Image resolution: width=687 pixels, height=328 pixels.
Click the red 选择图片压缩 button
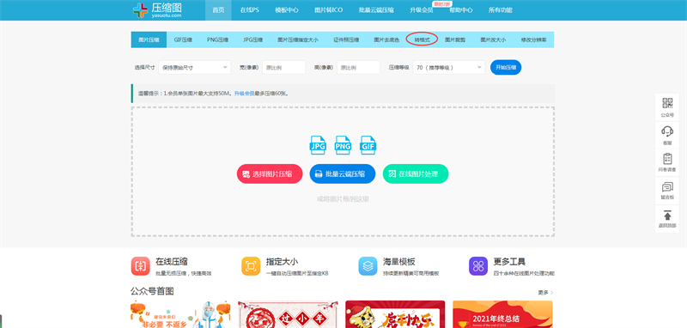[x=270, y=173]
